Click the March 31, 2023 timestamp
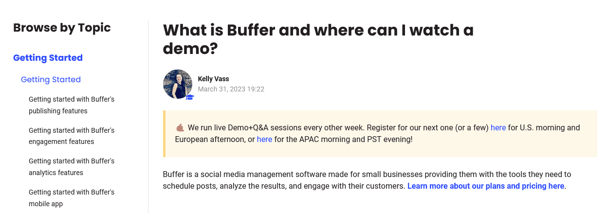608x213 pixels. [x=231, y=89]
